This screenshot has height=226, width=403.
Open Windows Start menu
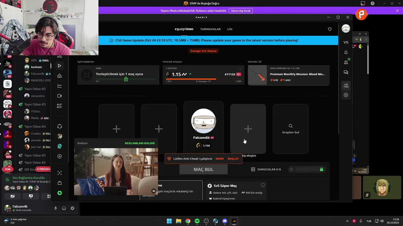[x=169, y=221]
